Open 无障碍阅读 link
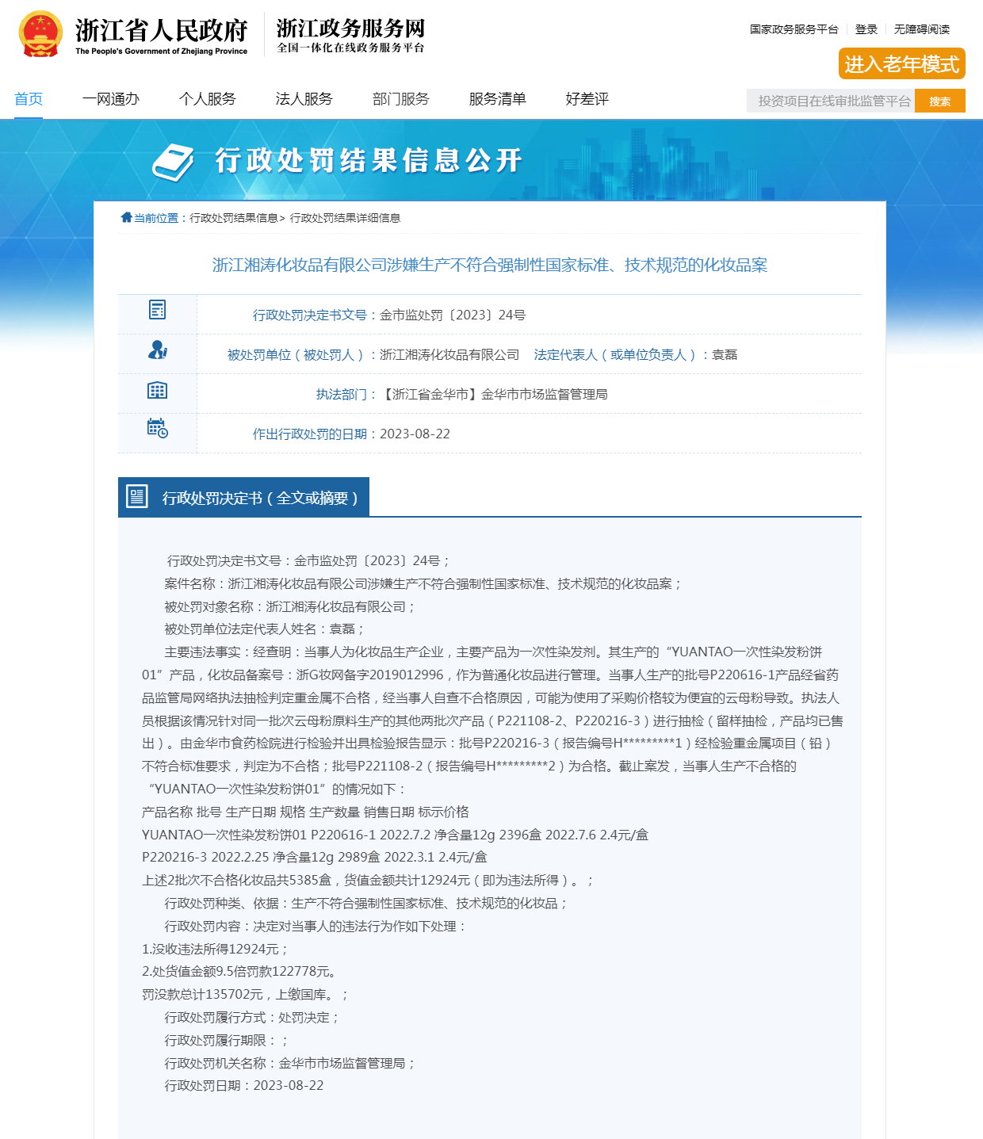The width and height of the screenshot is (983, 1139). click(922, 29)
